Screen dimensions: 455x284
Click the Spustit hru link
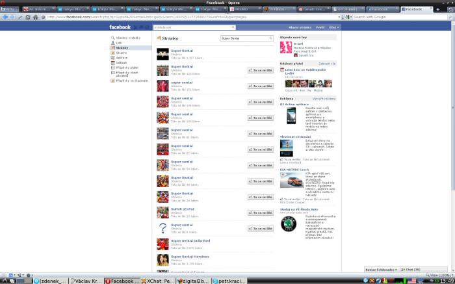point(305,55)
